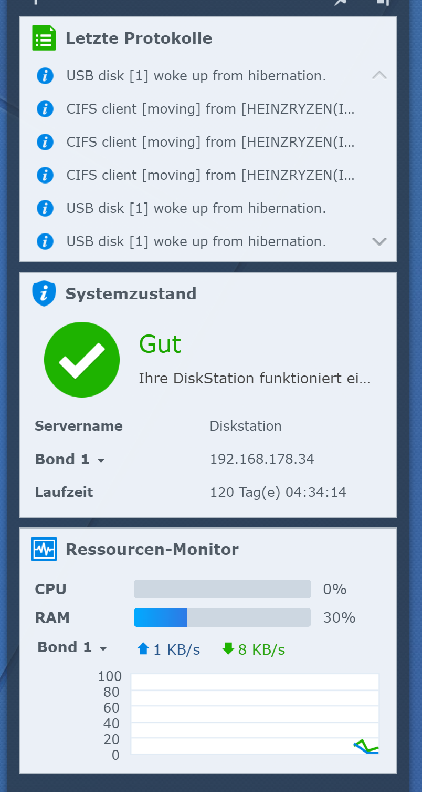Open the Ressourcen-Monitor pulse icon

(44, 549)
